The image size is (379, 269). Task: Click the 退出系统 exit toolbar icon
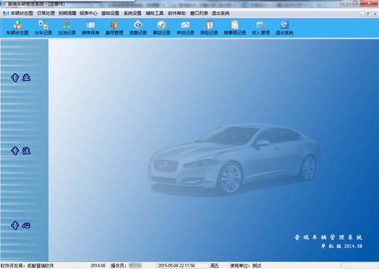point(284,27)
